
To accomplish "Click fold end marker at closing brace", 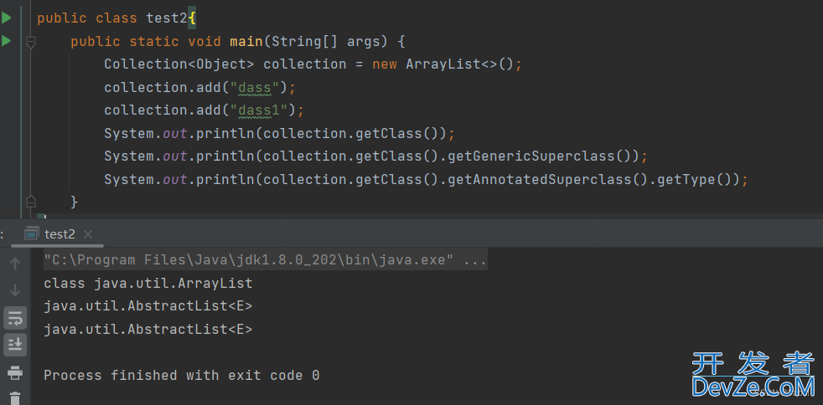I will 31,202.
